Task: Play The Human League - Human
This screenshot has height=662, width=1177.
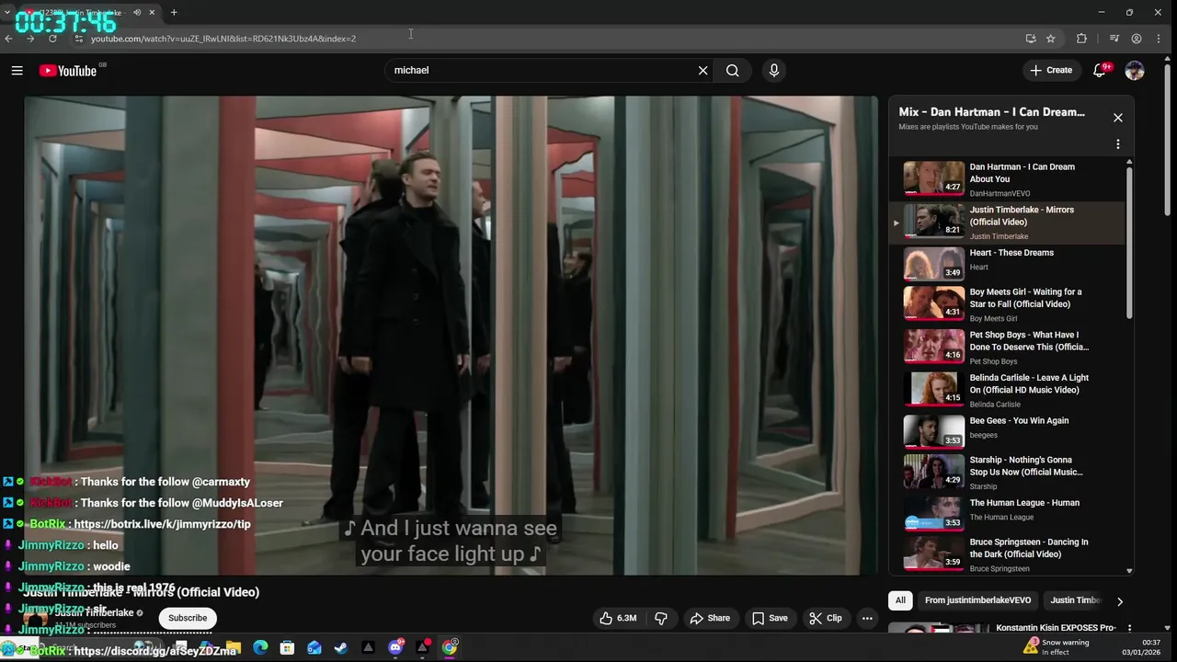Action: [x=1007, y=513]
